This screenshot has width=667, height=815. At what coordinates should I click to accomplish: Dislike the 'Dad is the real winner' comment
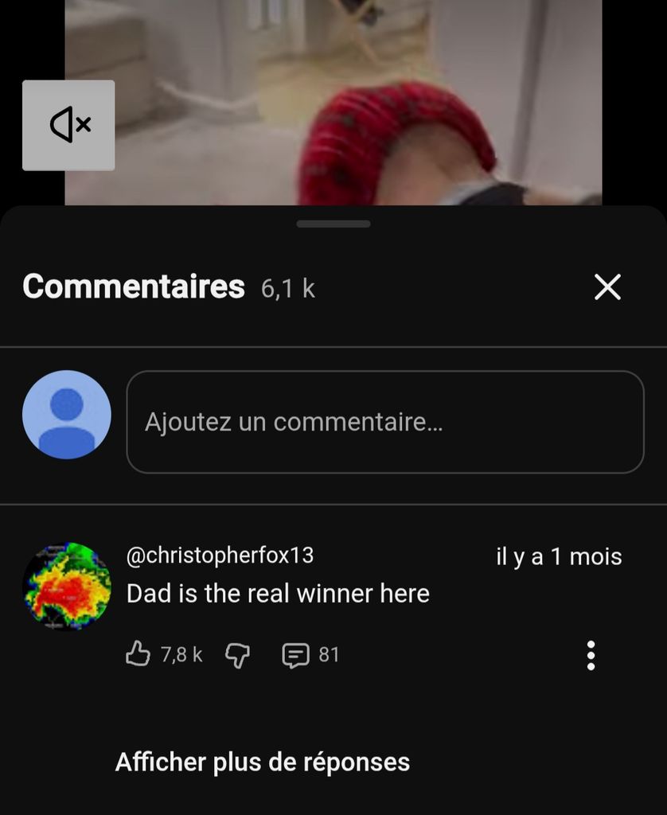point(237,655)
